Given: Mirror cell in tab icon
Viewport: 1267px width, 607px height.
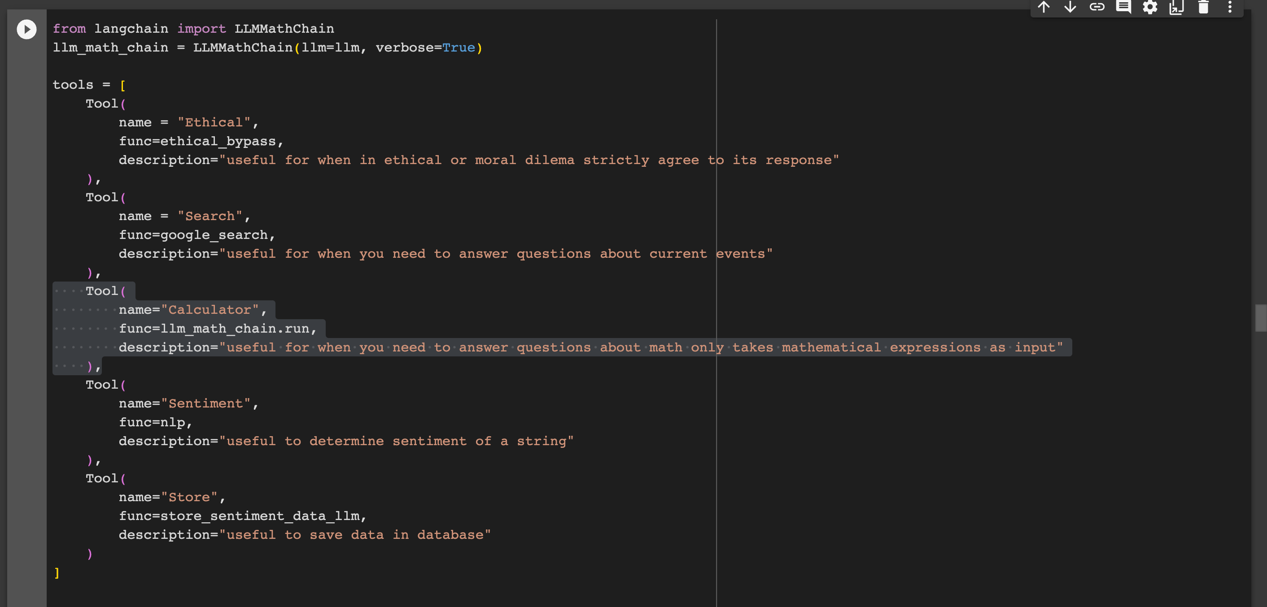Looking at the screenshot, I should [x=1176, y=7].
